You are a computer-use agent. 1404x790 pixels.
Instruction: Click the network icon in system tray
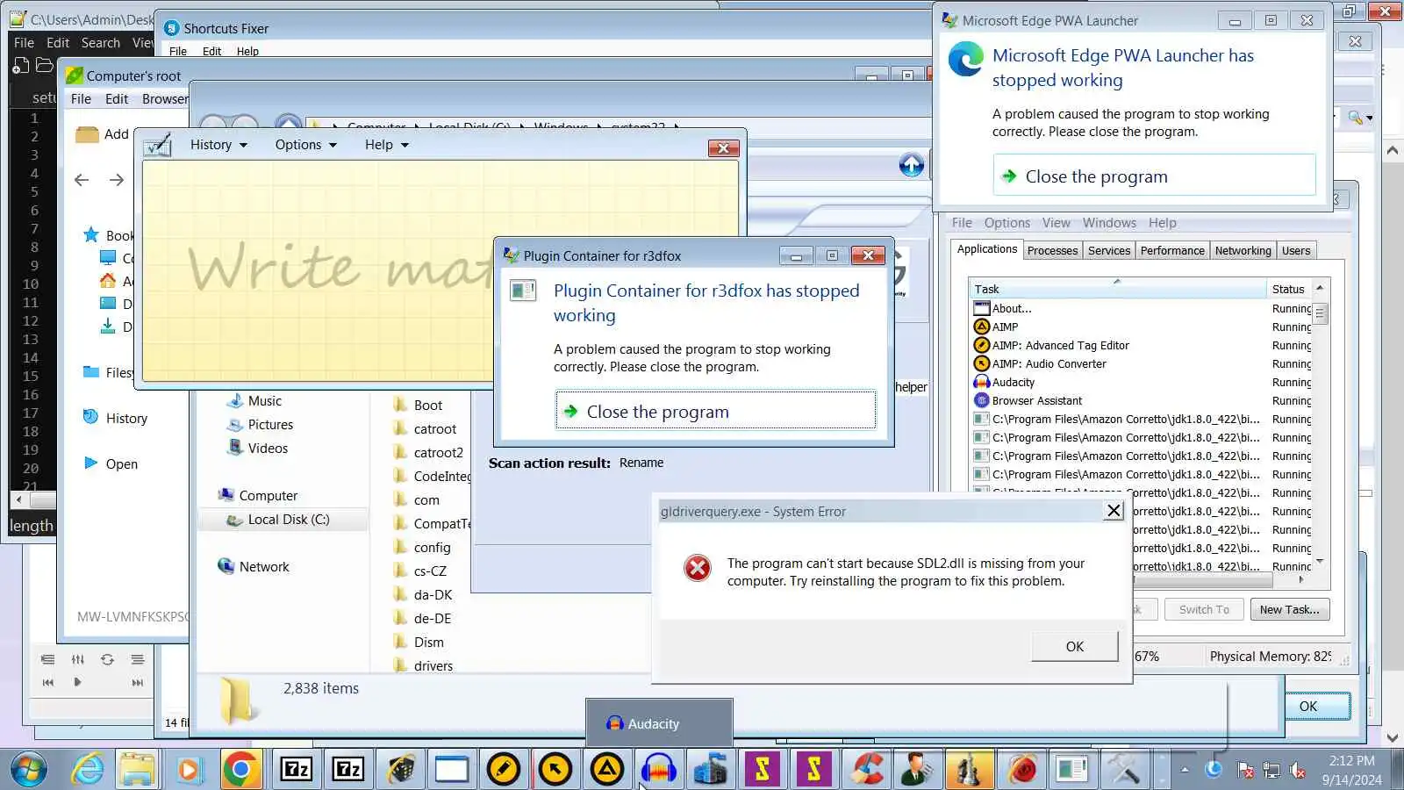click(x=1271, y=771)
